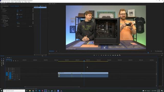Create a four-point rectangle mask under Opacity

5,21
